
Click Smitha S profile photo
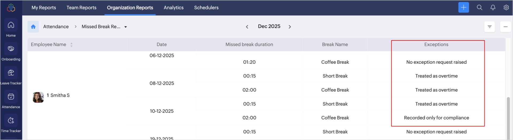tap(38, 97)
